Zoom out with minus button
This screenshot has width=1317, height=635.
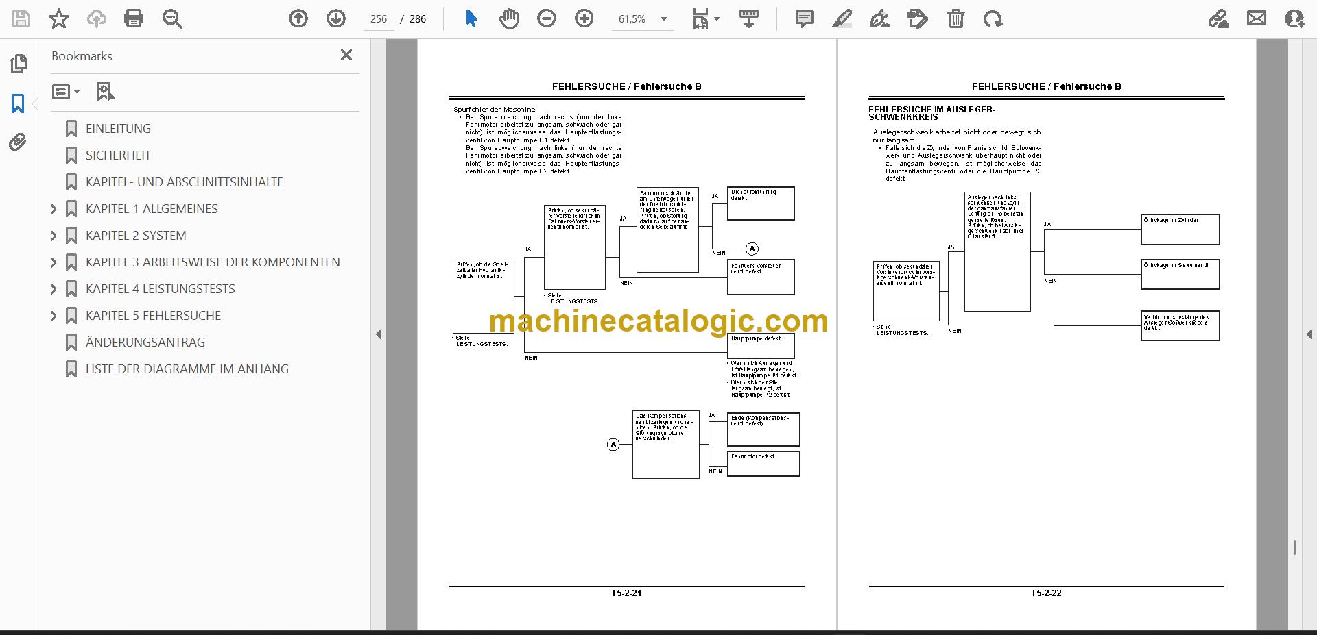pyautogui.click(x=547, y=18)
